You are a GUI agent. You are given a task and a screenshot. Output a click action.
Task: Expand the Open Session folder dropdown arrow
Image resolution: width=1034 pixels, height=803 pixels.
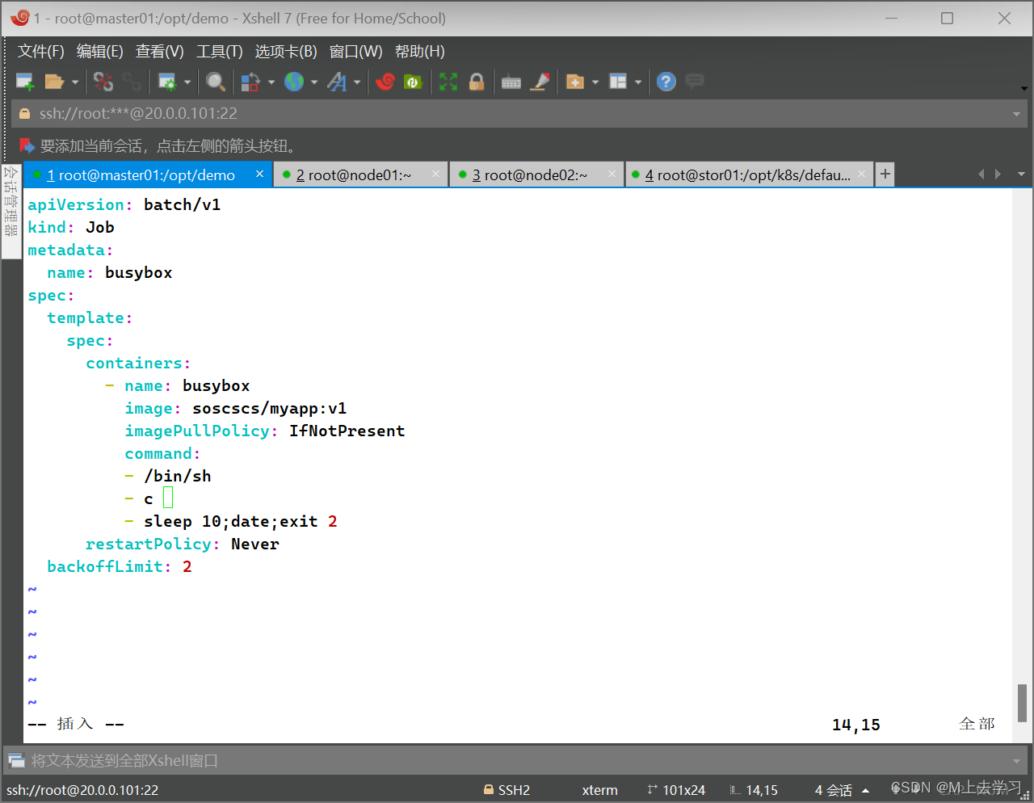[75, 82]
